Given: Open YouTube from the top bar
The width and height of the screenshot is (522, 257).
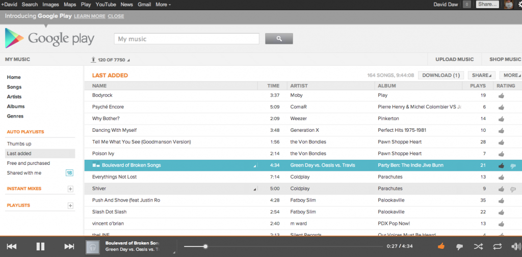Looking at the screenshot, I should (106, 5).
